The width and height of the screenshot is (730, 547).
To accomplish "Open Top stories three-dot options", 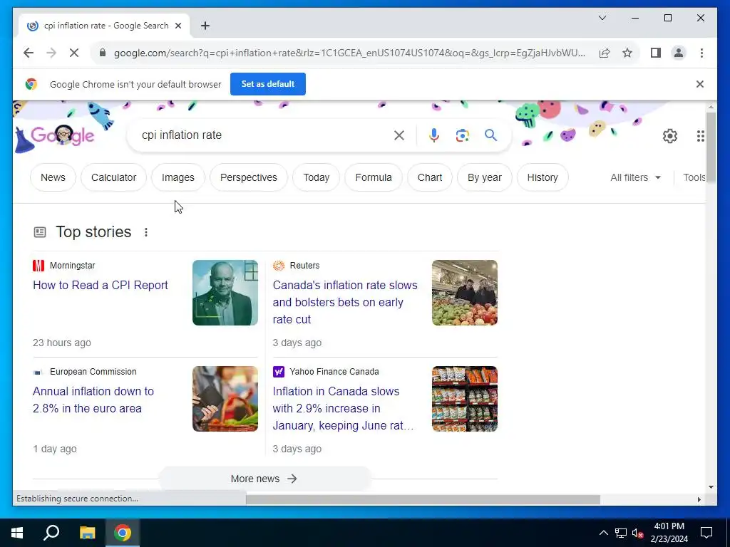I will (145, 232).
